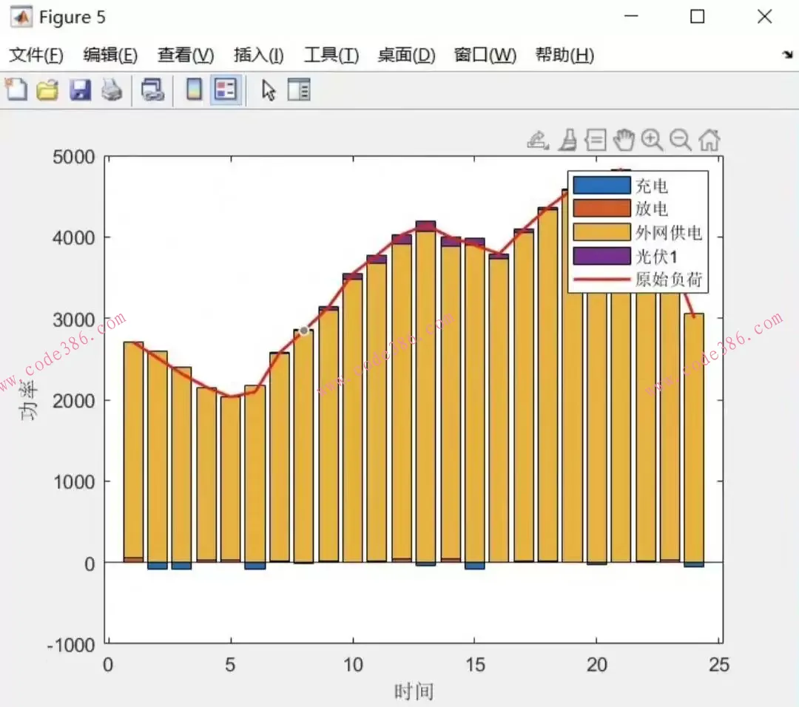Enable Data Tips tool above axes
799x707 pixels.
point(596,140)
